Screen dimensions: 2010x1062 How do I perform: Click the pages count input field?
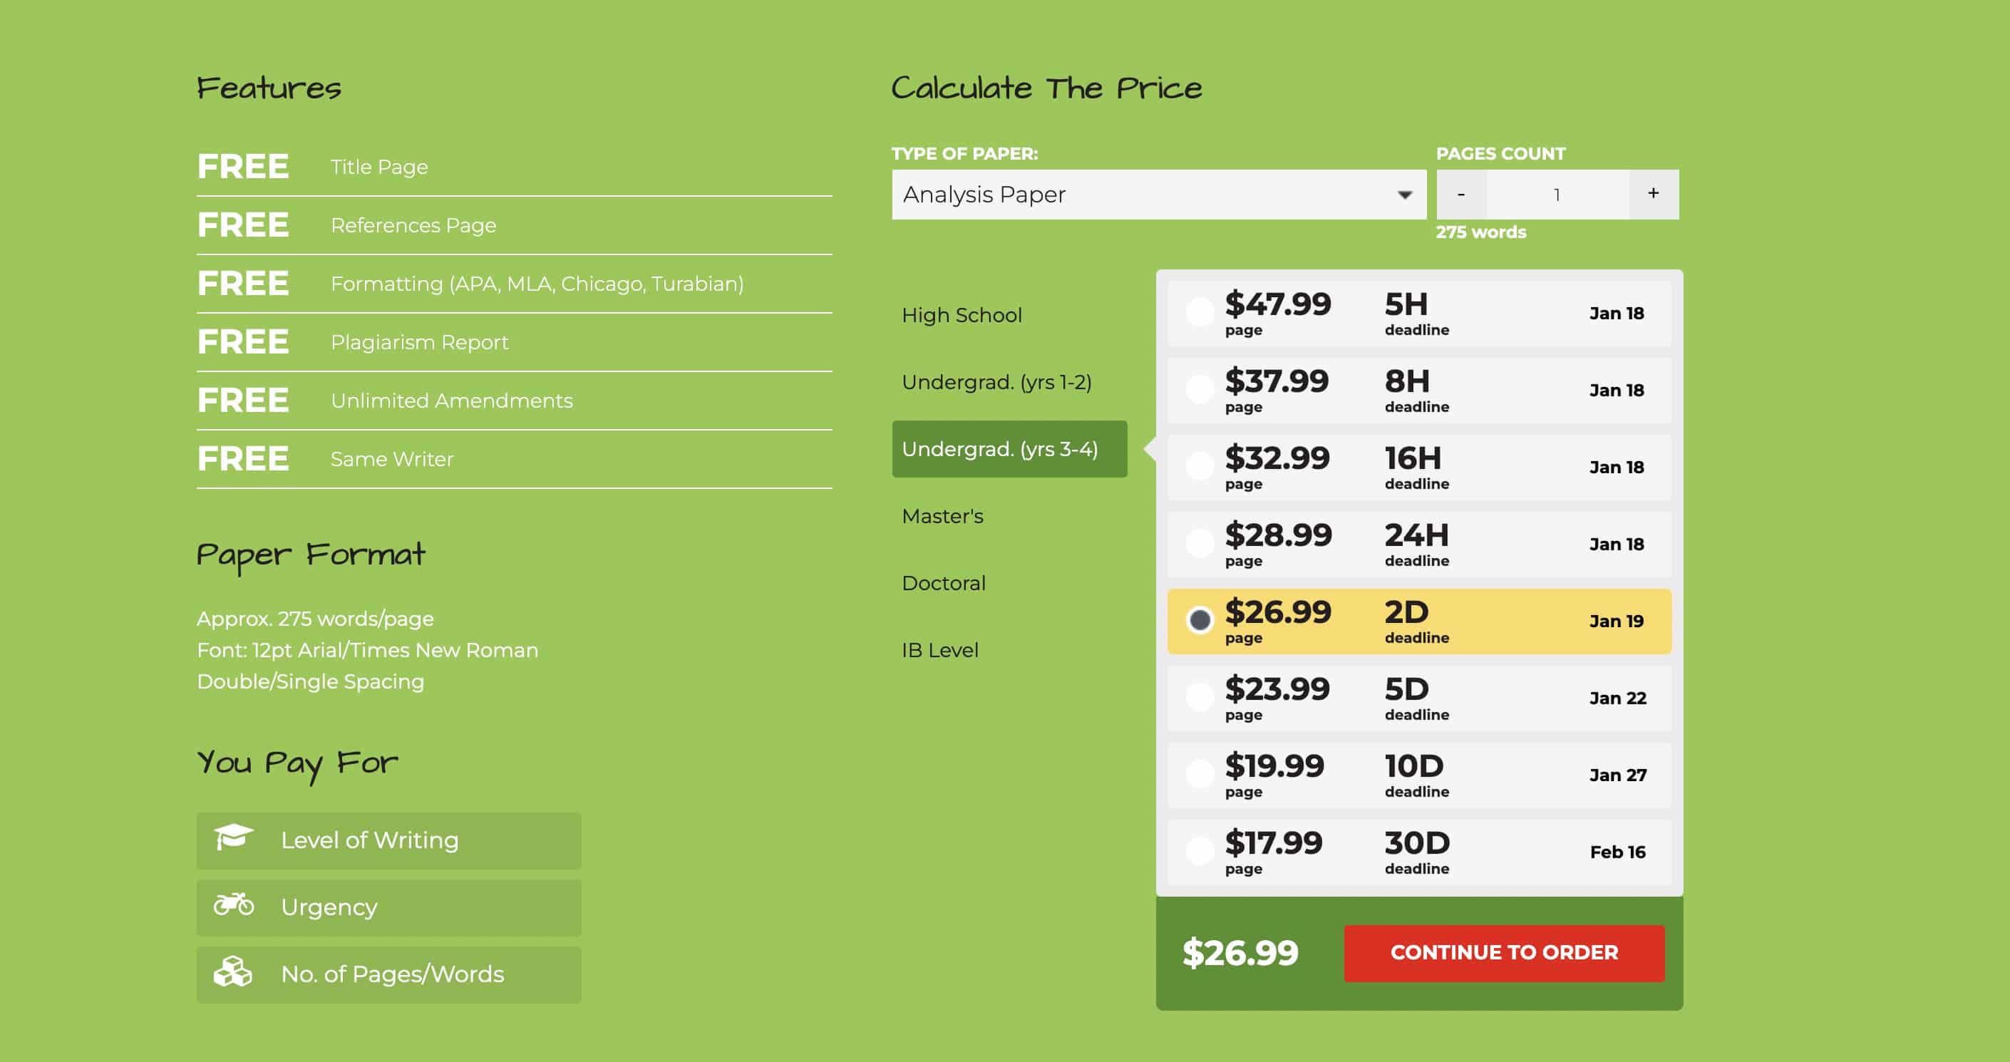pos(1557,194)
